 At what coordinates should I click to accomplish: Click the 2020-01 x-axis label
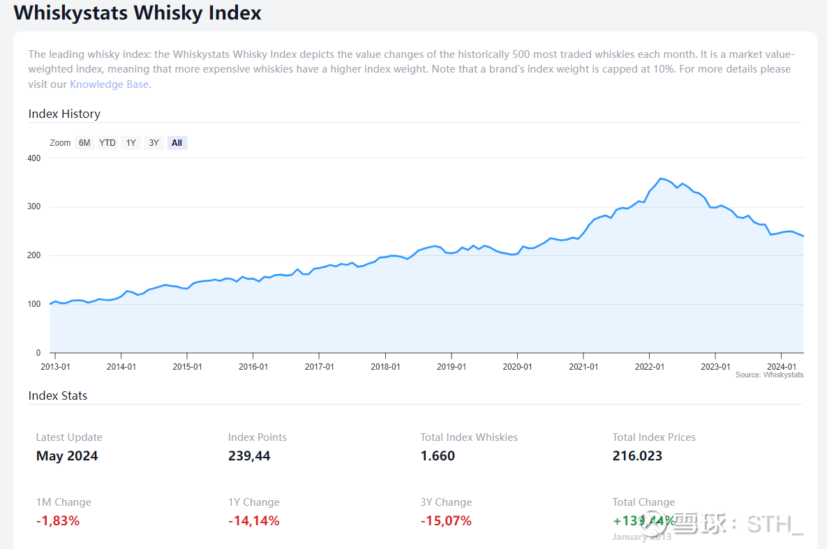[x=517, y=366]
